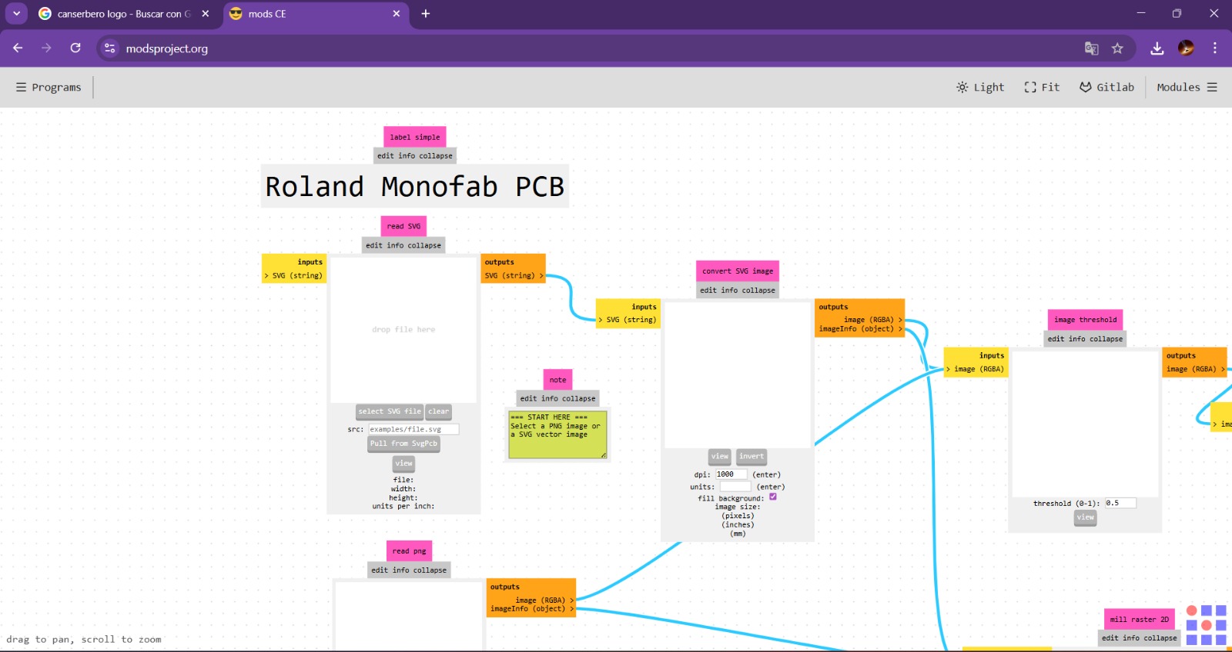The image size is (1232, 652).
Task: Collapse the image threshold module
Action: tap(1106, 339)
